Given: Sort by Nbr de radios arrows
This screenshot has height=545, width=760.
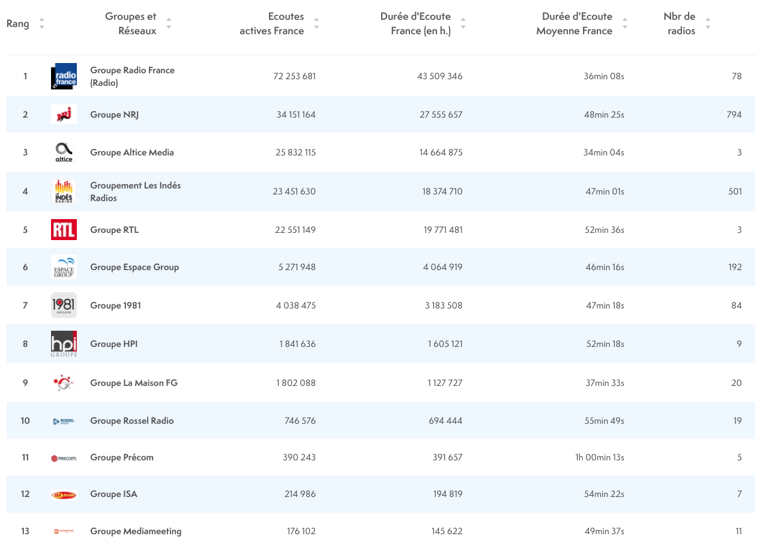Looking at the screenshot, I should pos(708,24).
